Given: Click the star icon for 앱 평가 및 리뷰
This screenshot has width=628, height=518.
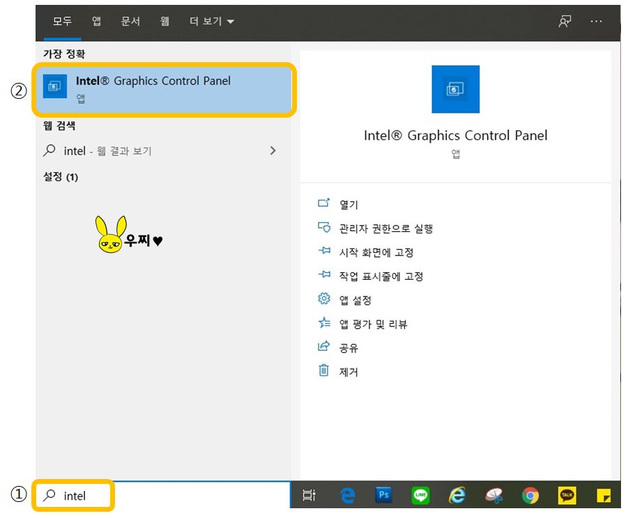Looking at the screenshot, I should (324, 322).
